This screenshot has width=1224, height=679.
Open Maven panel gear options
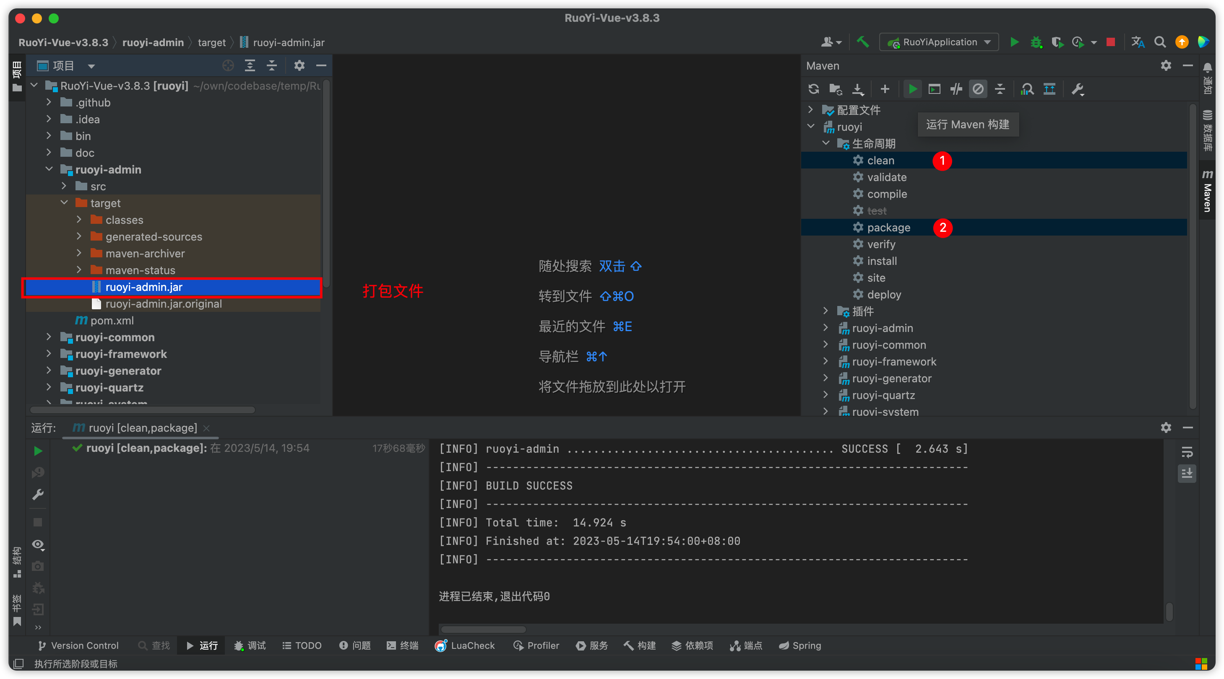1166,65
